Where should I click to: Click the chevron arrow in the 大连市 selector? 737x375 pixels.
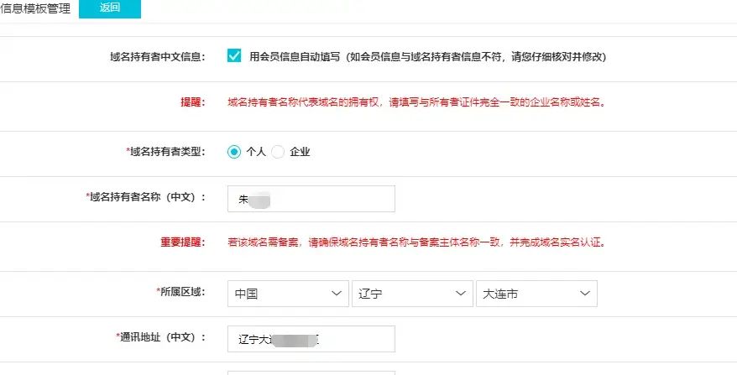(583, 294)
